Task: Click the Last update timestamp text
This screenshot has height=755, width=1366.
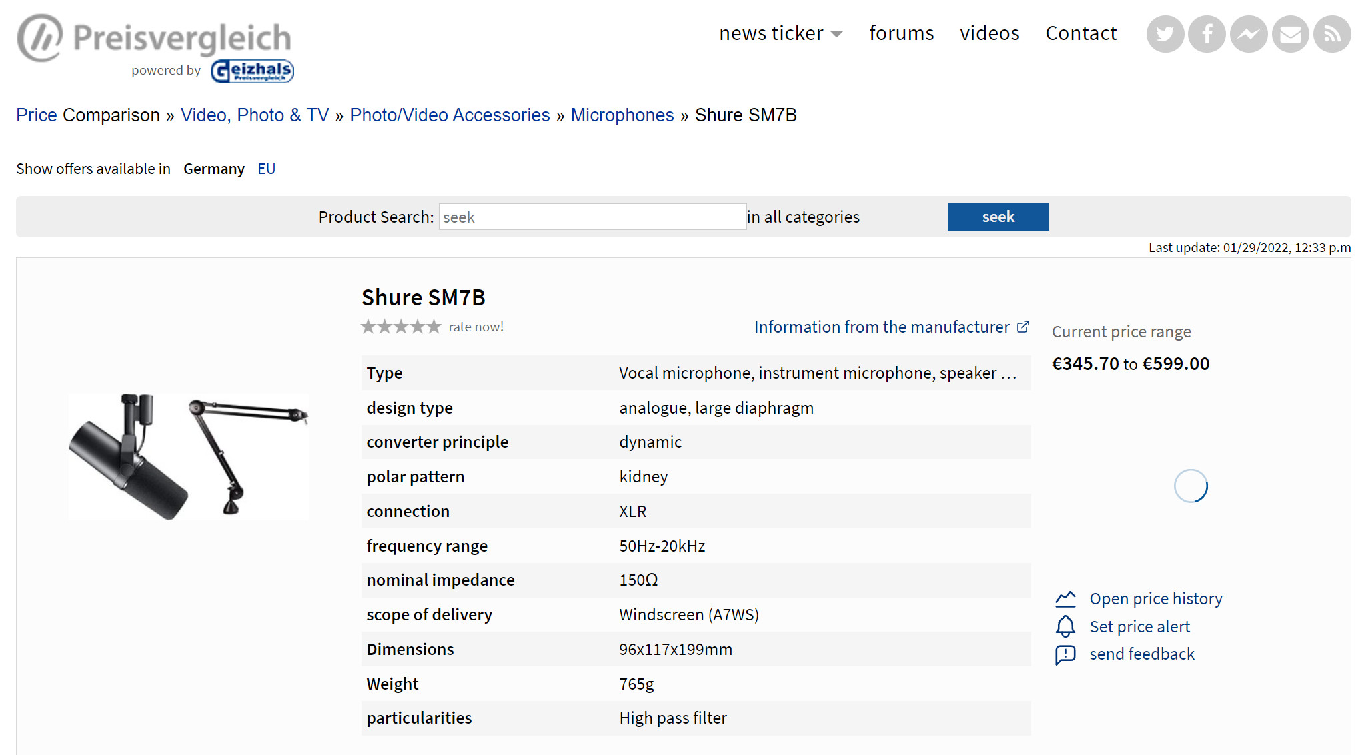Action: tap(1249, 247)
